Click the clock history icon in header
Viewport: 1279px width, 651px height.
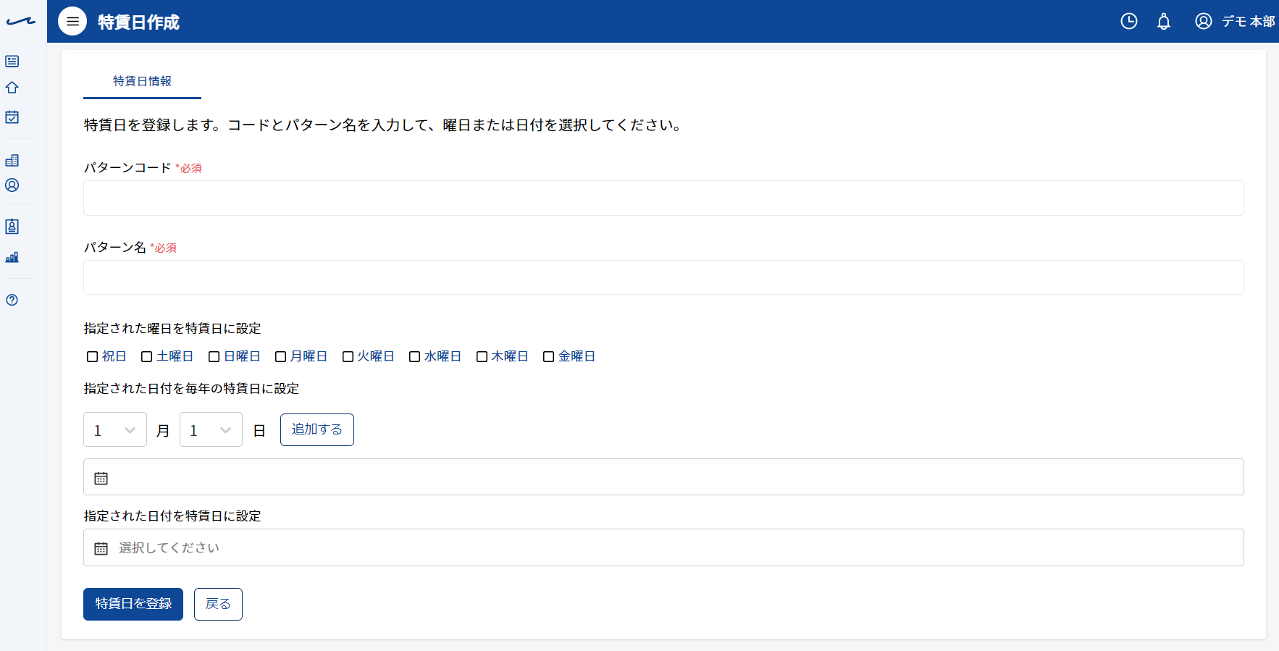[1129, 22]
